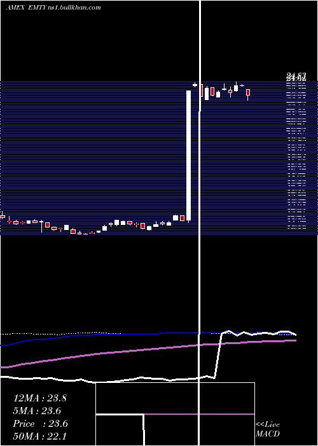The height and width of the screenshot is (446, 318).
Task: Click the "Price : 23.6" readout
Action: [x=40, y=424]
